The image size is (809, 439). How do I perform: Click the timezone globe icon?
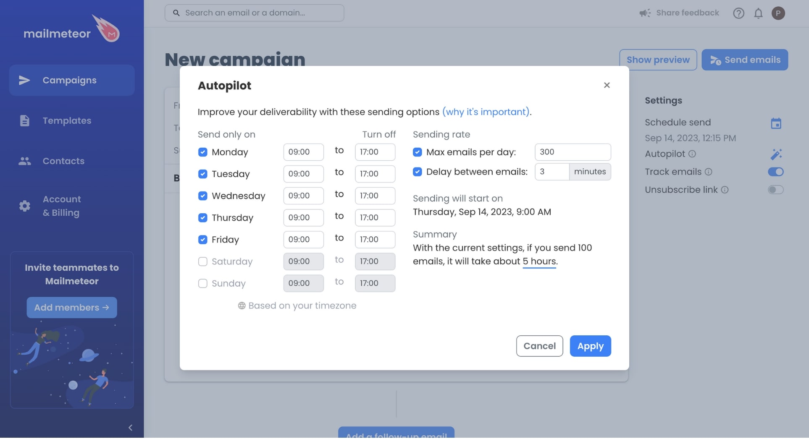tap(242, 306)
